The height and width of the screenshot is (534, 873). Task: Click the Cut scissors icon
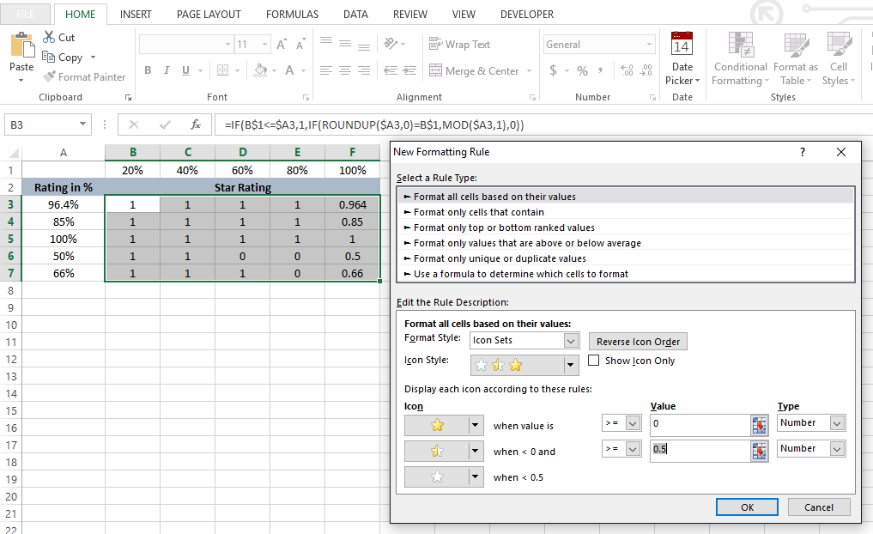click(49, 37)
